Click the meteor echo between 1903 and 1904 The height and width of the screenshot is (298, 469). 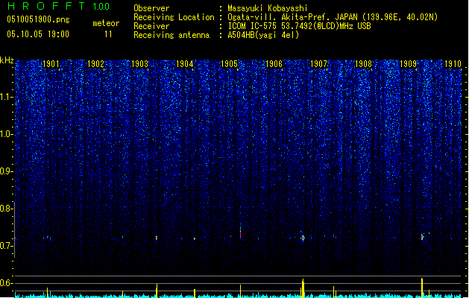point(157,238)
